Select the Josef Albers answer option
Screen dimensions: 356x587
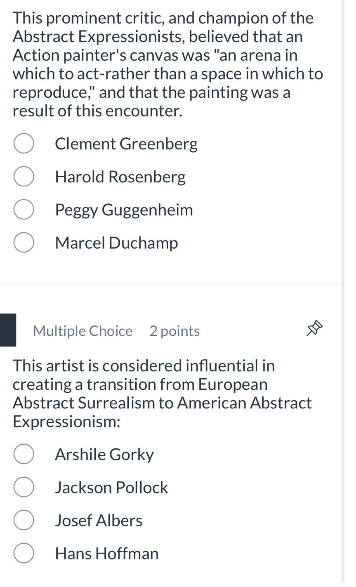click(x=24, y=520)
